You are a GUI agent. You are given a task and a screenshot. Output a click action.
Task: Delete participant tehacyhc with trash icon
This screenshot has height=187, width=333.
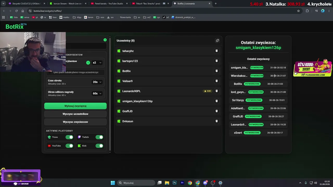point(216,51)
